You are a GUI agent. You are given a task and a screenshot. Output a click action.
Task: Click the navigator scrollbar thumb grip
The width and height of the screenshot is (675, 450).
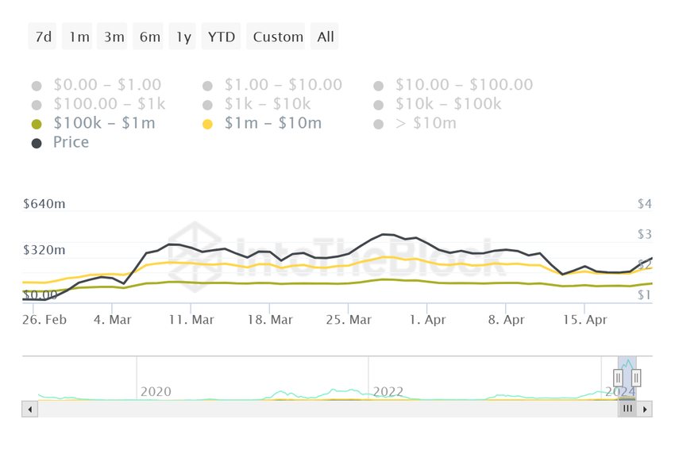627,410
